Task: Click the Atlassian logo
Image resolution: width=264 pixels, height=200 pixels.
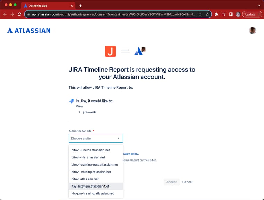Action: point(29,31)
